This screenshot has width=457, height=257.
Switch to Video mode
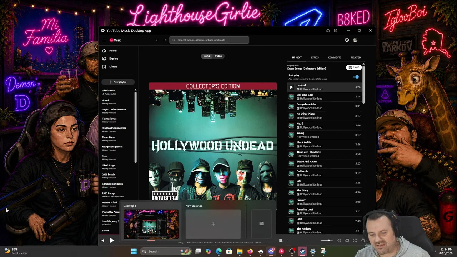point(218,56)
